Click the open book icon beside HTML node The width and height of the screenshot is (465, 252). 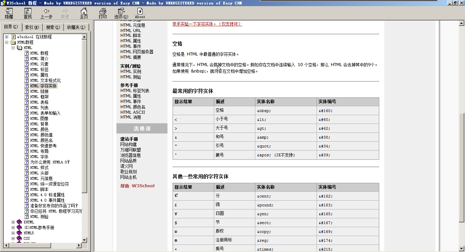point(19,48)
